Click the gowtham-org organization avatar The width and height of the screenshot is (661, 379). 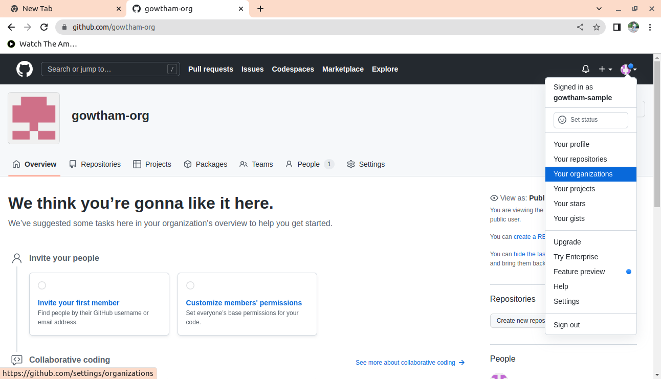(34, 118)
